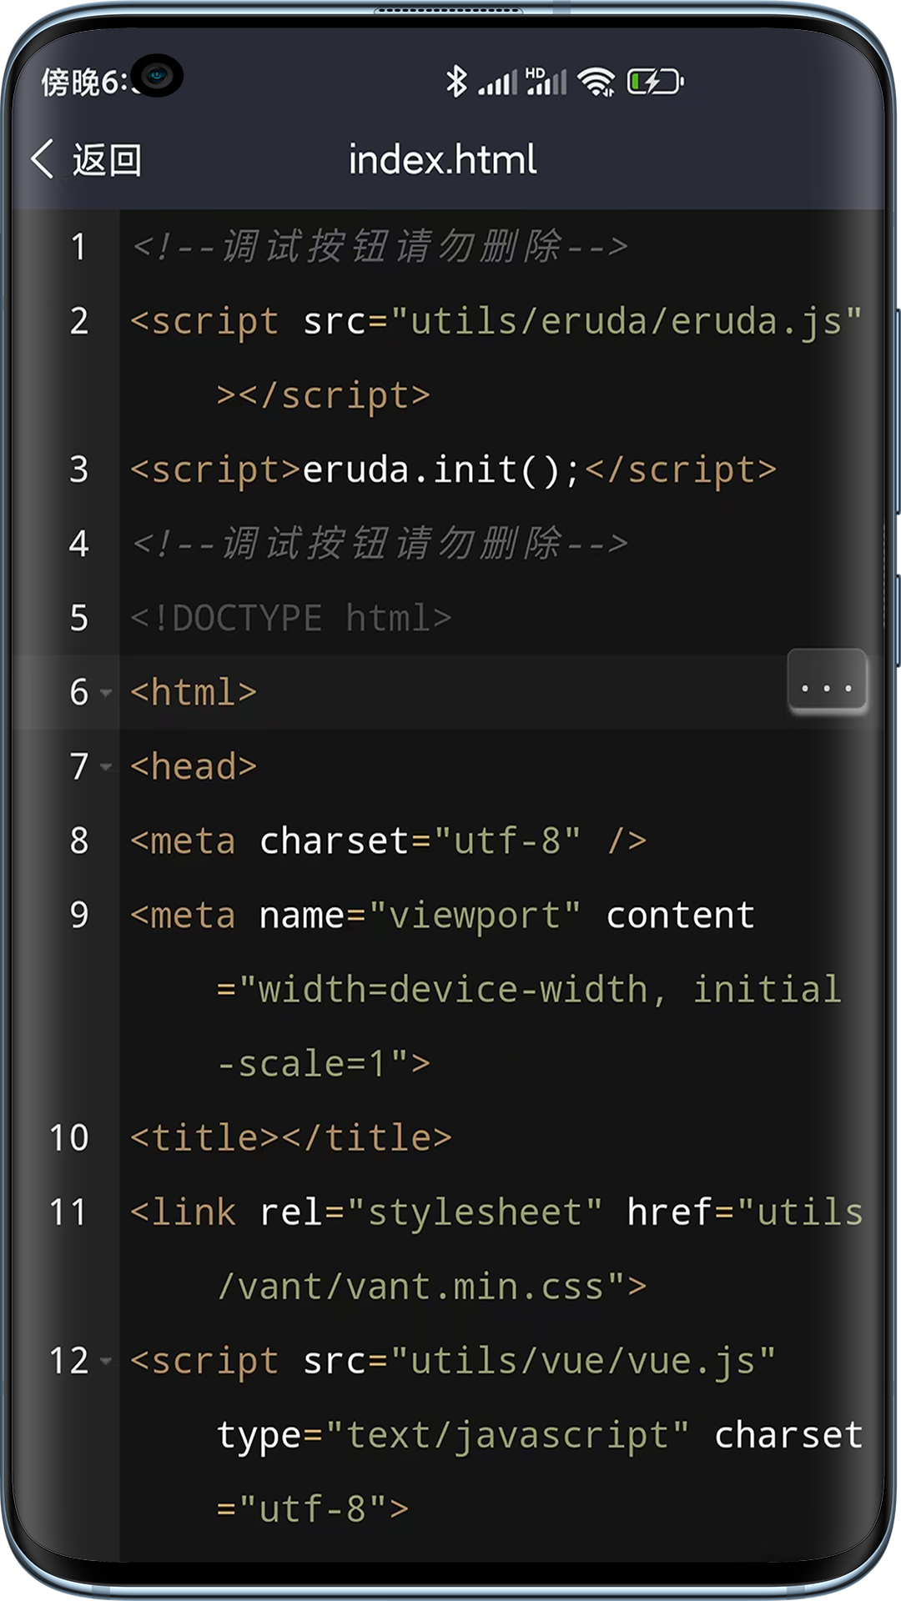Place cursor in the first 调试按钮请勿删除 comment
Screen dimensions: 901x1601
tap(380, 247)
